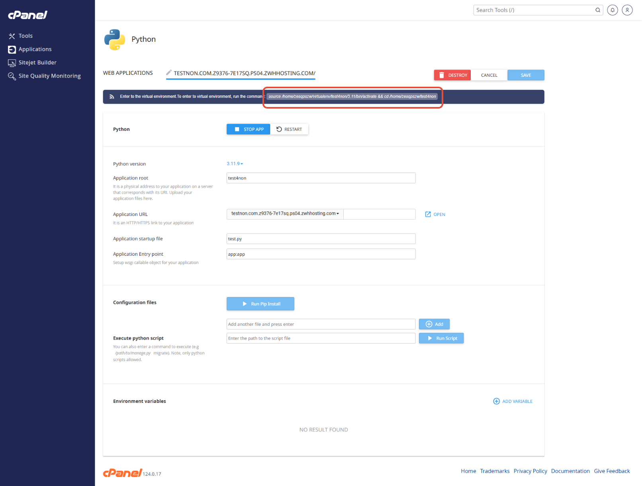642x486 pixels.
Task: Click the Sitejet Builder monitor icon
Action: click(x=12, y=63)
